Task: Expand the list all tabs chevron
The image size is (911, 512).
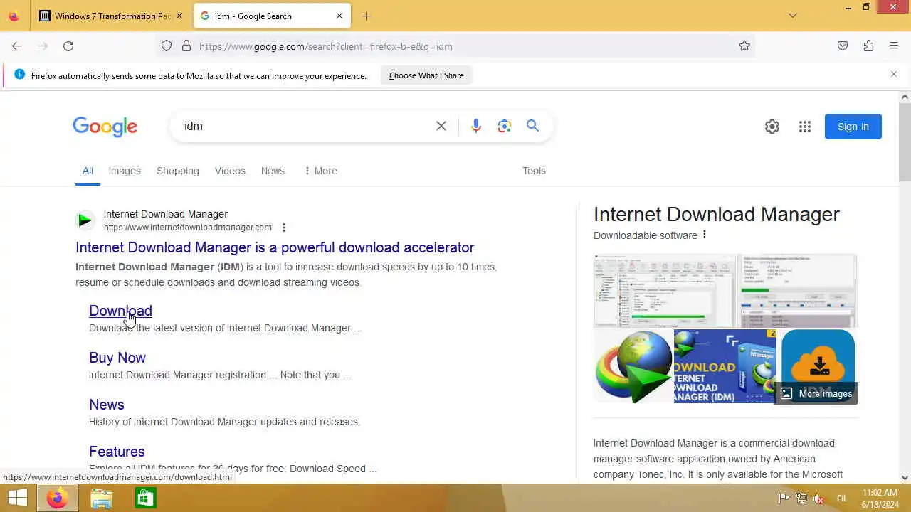Action: 793,16
